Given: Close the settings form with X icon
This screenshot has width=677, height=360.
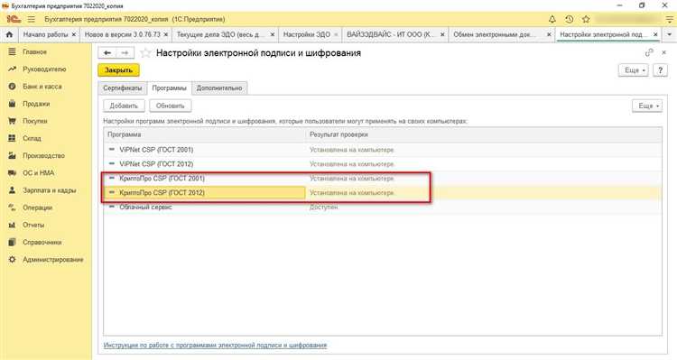Looking at the screenshot, I should pos(664,52).
